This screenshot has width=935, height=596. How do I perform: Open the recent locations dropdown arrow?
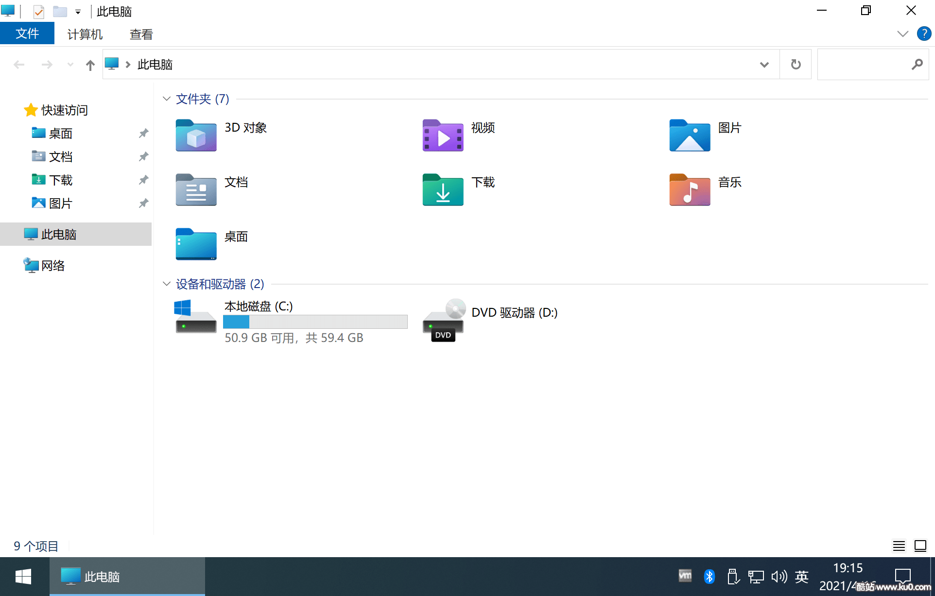(70, 65)
